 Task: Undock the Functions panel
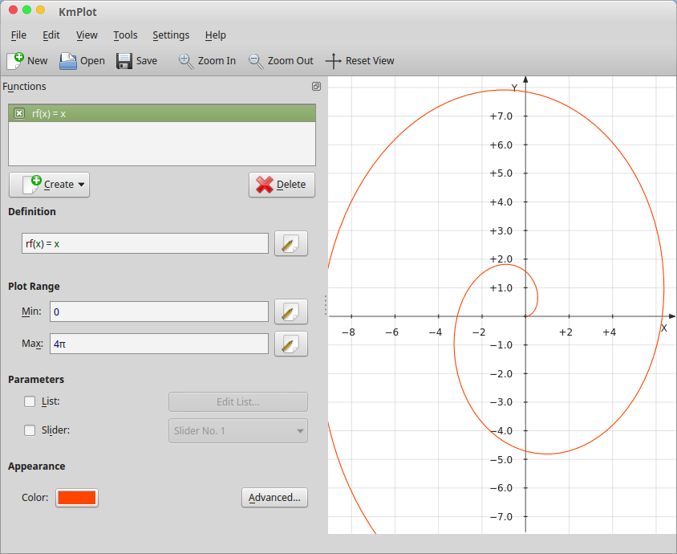pyautogui.click(x=316, y=87)
